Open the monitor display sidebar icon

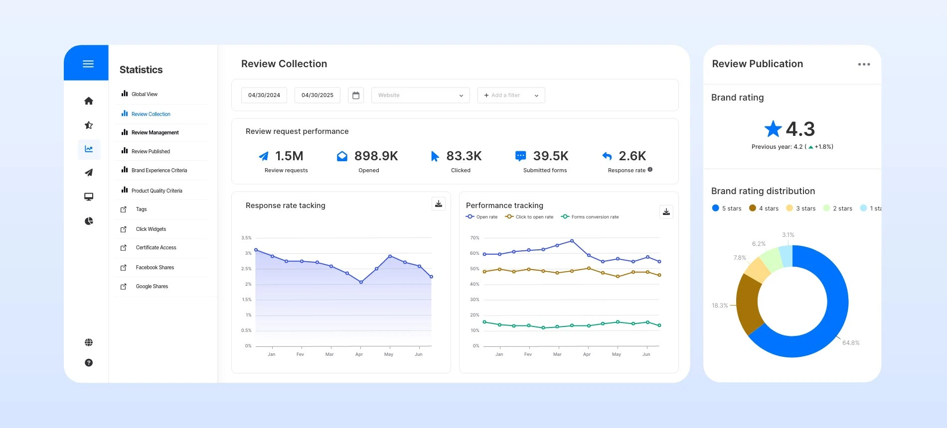89,197
